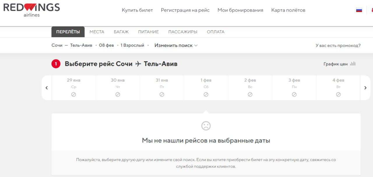Screen dimensions: 373x177
Task: Expand the Изменить поиск dropdown
Action: [176, 46]
